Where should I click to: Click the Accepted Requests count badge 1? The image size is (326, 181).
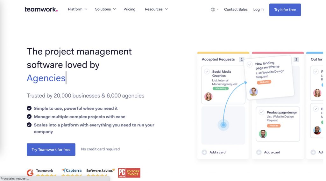(x=241, y=60)
